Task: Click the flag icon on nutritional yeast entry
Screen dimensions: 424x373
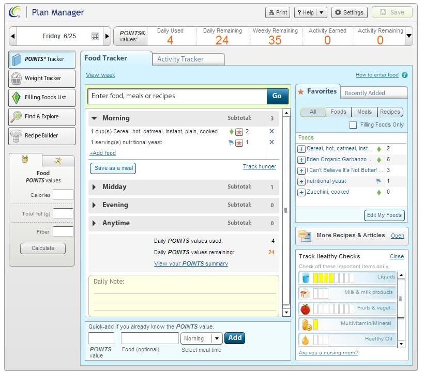Action: 231,143
